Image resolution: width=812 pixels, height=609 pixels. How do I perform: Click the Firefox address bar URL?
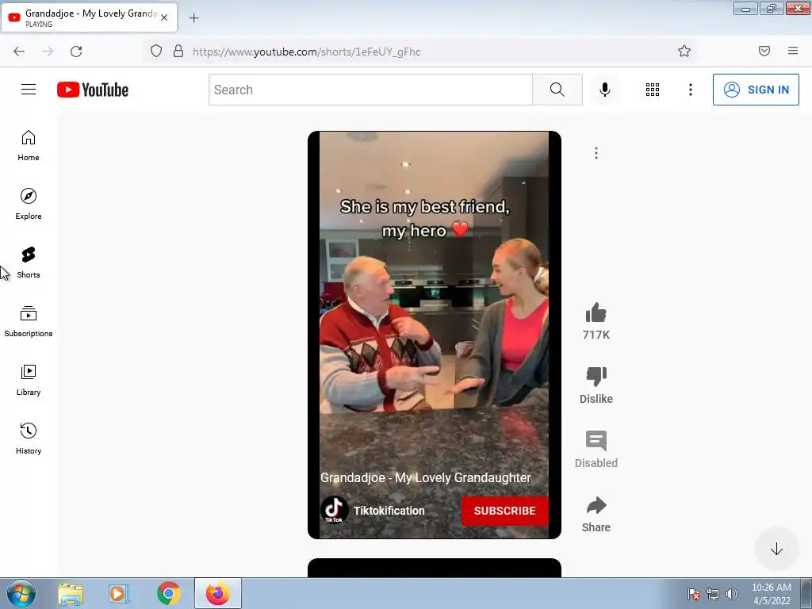[x=306, y=52]
